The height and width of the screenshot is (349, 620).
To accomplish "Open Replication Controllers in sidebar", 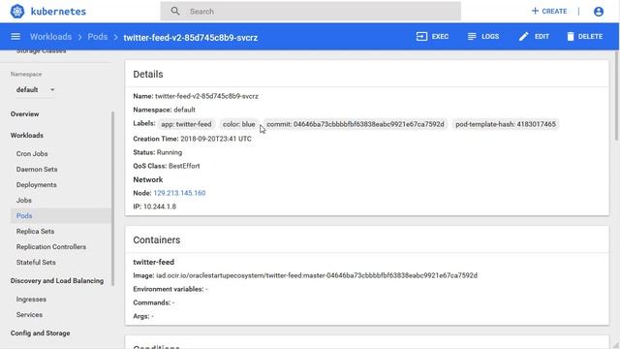I will 51,246.
